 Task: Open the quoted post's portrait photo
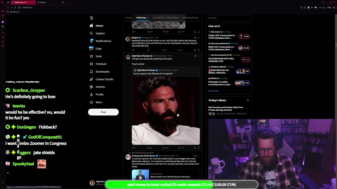tap(166, 111)
